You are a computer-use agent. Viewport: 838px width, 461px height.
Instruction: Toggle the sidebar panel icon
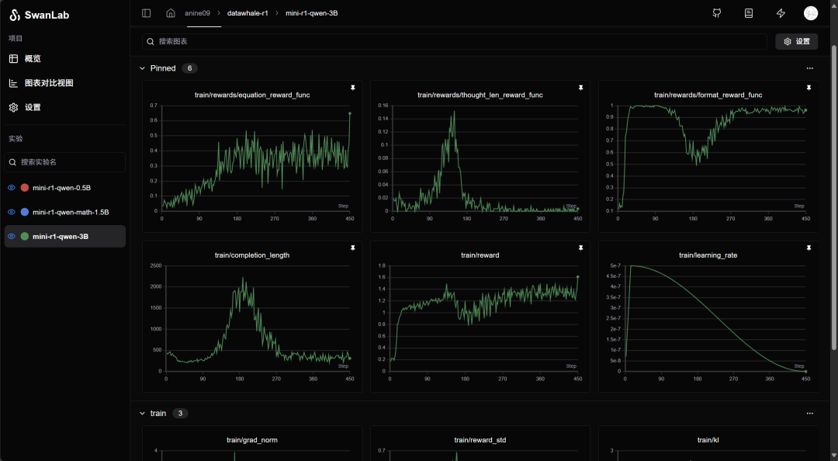point(147,13)
